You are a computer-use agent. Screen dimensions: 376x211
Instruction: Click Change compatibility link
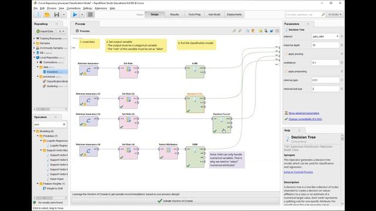305,119
